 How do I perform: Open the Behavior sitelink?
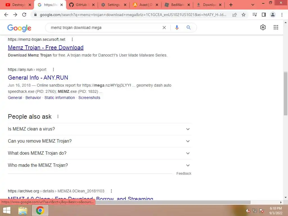click(33, 98)
